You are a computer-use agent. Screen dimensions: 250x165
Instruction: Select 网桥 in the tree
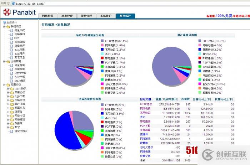17,38
